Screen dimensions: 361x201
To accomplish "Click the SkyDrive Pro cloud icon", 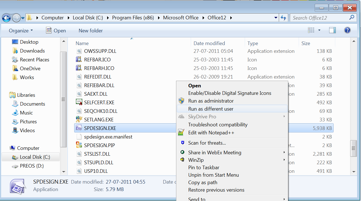I will (181, 117).
